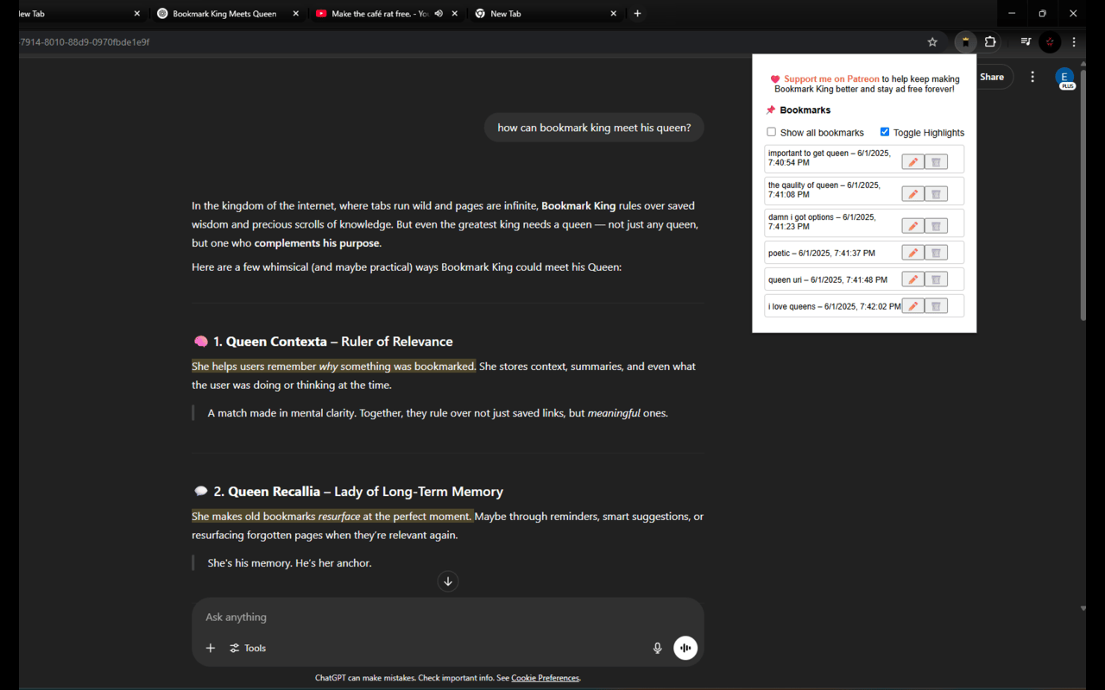
Task: Edit the 'damn i got options' bookmark
Action: pyautogui.click(x=912, y=226)
